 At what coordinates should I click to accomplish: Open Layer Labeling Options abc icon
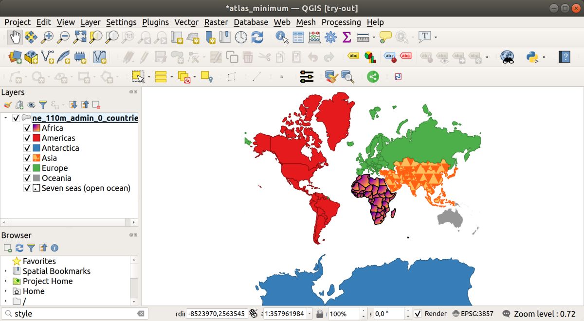point(353,56)
